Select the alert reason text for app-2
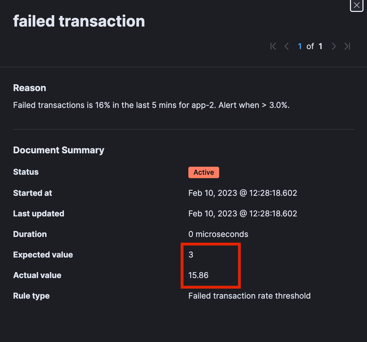Image resolution: width=367 pixels, height=342 pixels. click(x=151, y=105)
